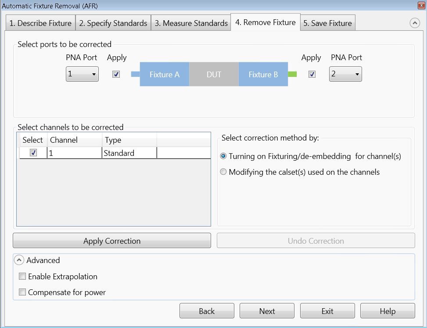Collapse the wizard panel with top-right chevron

click(x=415, y=23)
